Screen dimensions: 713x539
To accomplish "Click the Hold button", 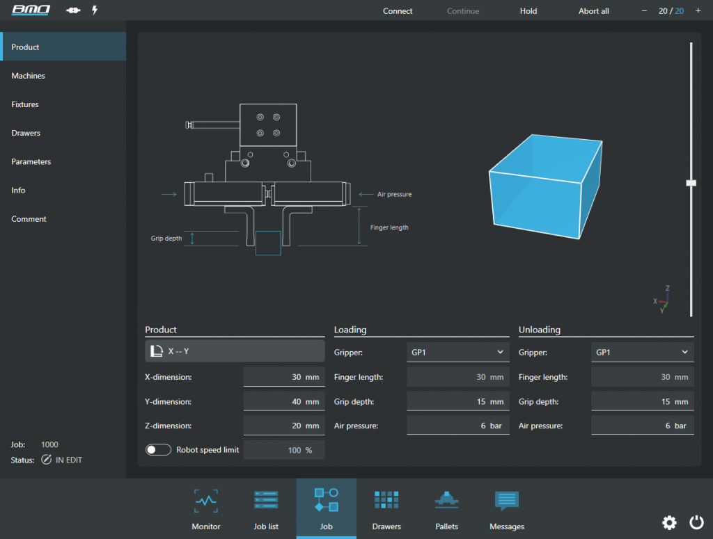I will (x=528, y=10).
